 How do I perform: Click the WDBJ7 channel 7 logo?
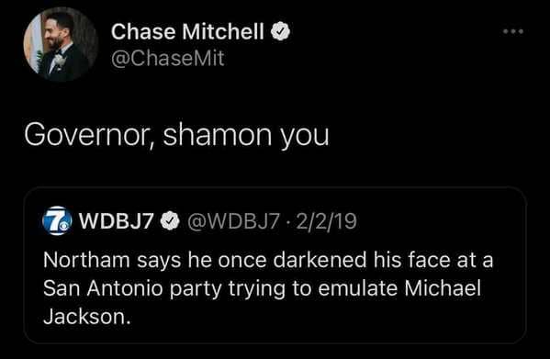[57, 220]
